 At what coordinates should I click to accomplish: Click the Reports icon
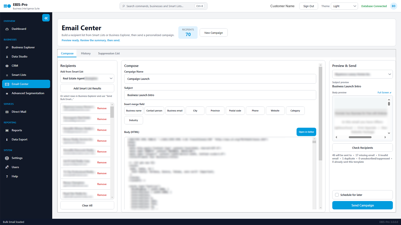tap(7, 130)
